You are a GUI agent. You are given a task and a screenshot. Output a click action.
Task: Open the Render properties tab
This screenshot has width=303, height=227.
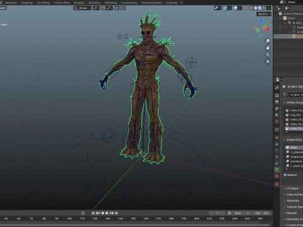tap(277, 95)
